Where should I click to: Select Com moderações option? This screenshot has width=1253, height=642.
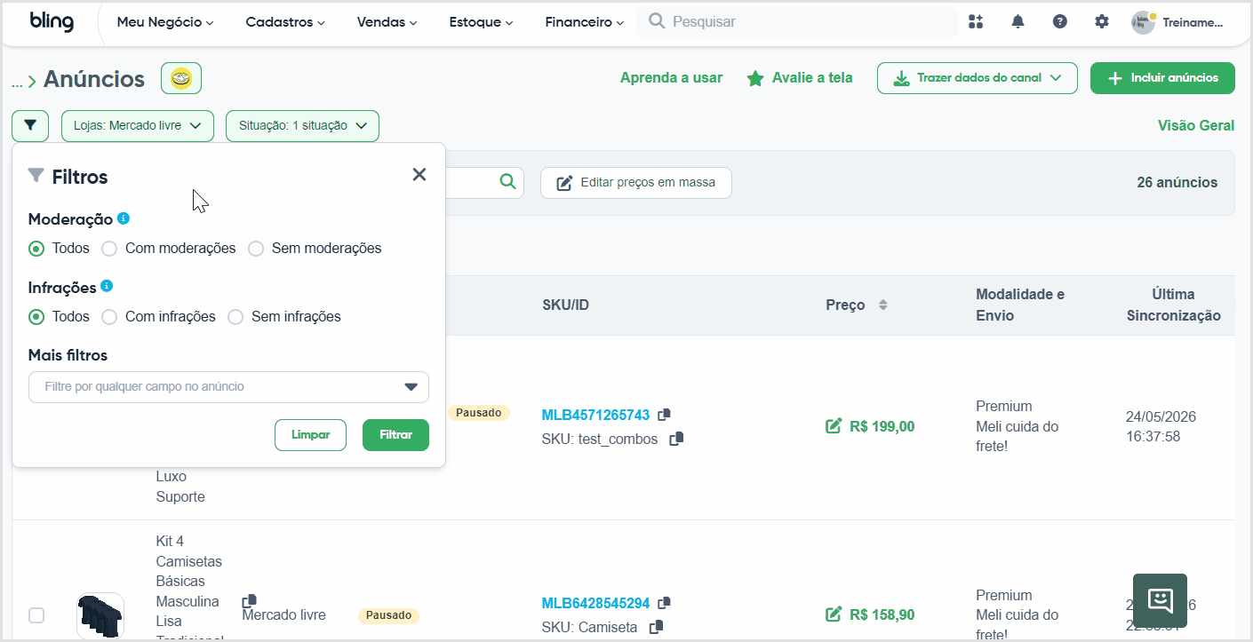coord(109,249)
